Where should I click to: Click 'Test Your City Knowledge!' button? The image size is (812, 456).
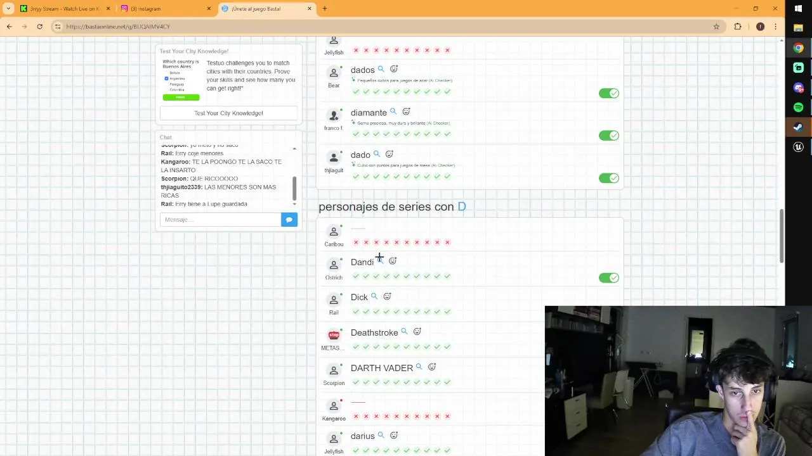[228, 113]
